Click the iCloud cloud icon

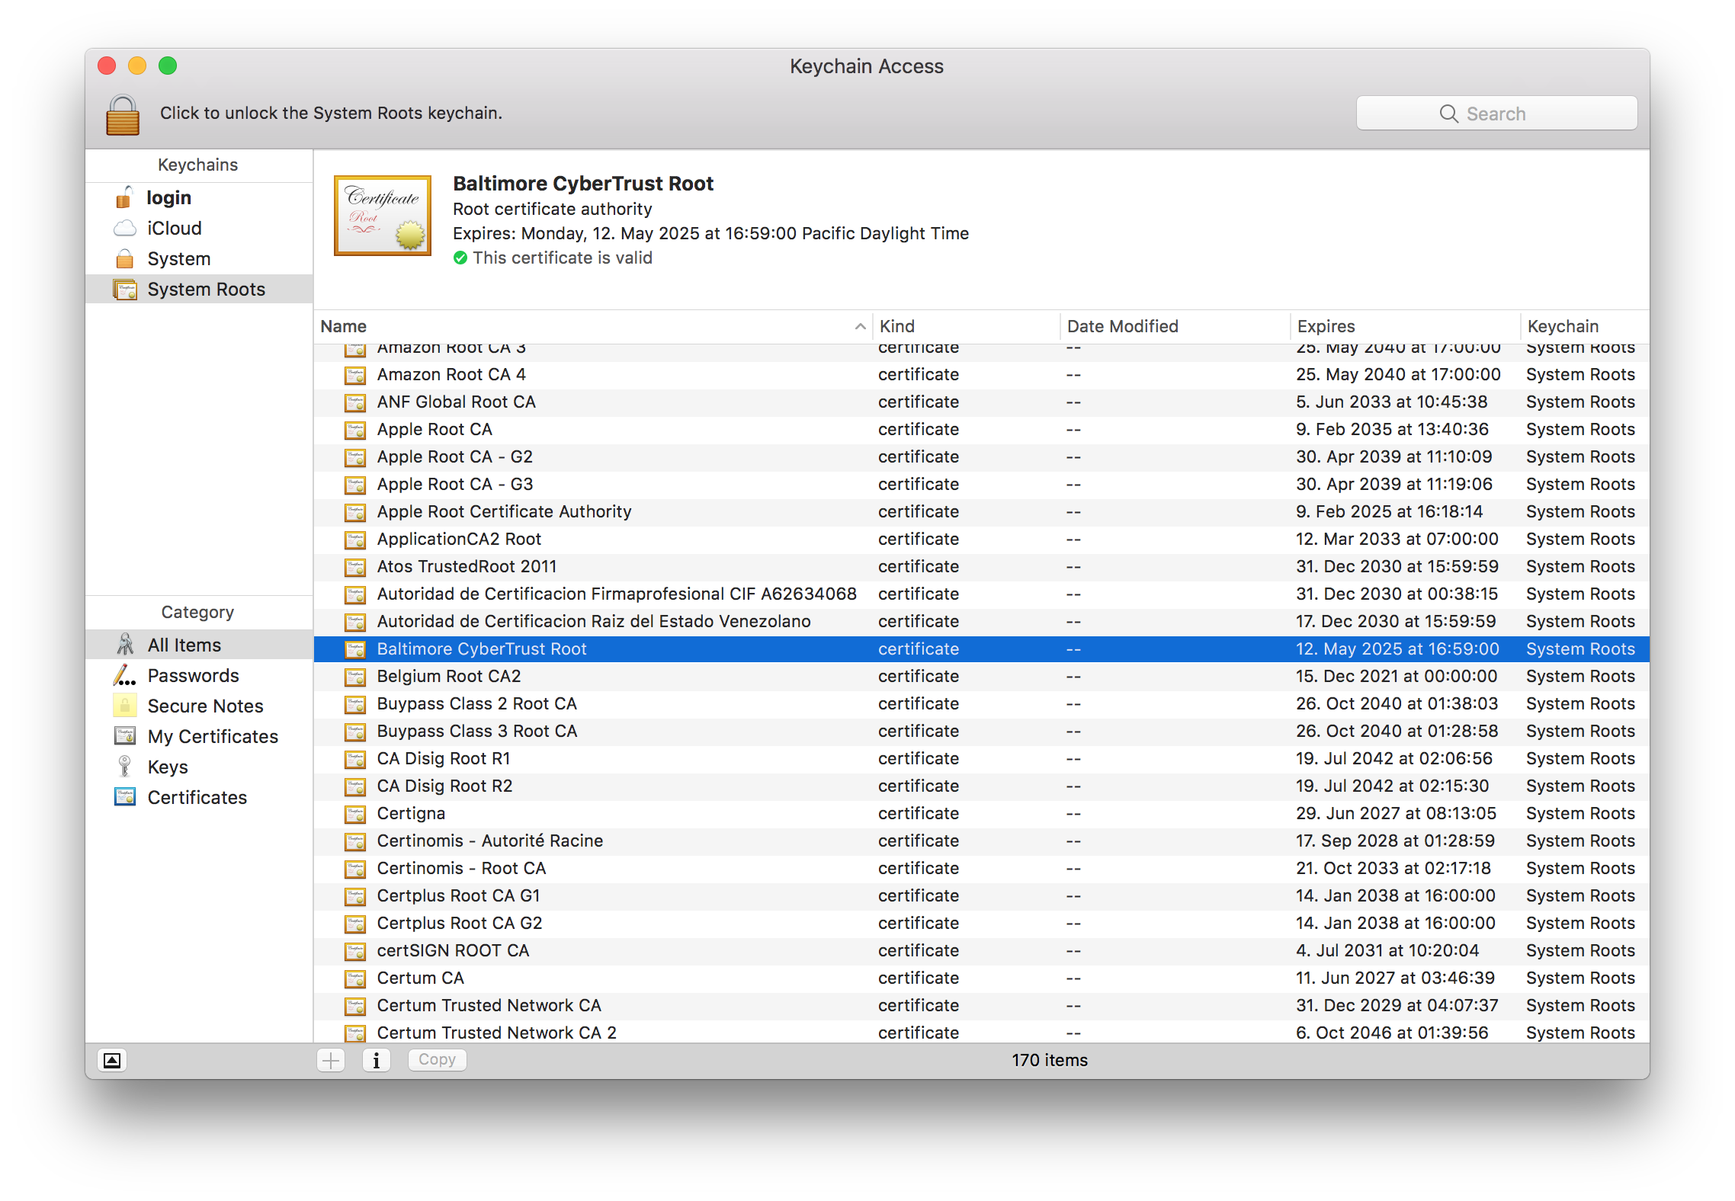point(124,229)
